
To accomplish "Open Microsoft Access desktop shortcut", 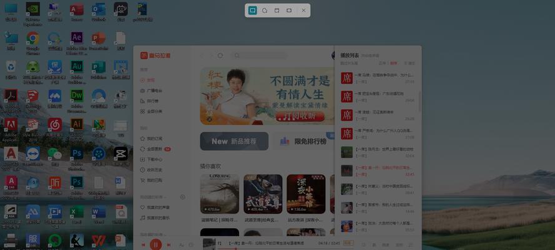I will (x=77, y=12).
